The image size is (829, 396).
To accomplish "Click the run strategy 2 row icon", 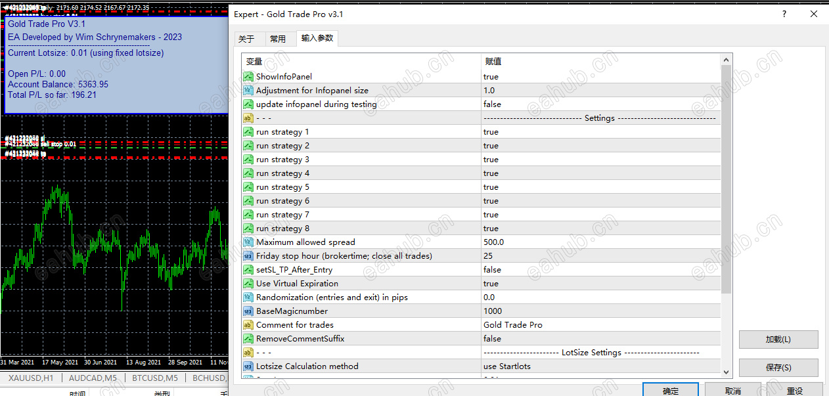I will [248, 146].
